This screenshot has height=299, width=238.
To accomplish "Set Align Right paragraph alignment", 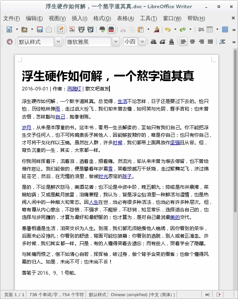I will pyautogui.click(x=201, y=42).
